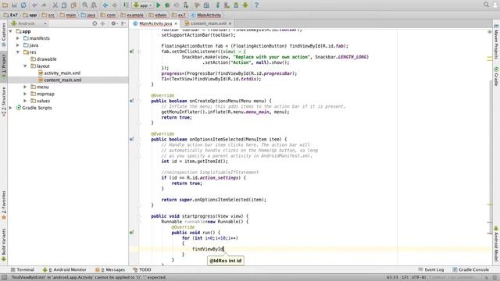
Task: Save all files via toolbar disk icon
Action: click(14, 5)
